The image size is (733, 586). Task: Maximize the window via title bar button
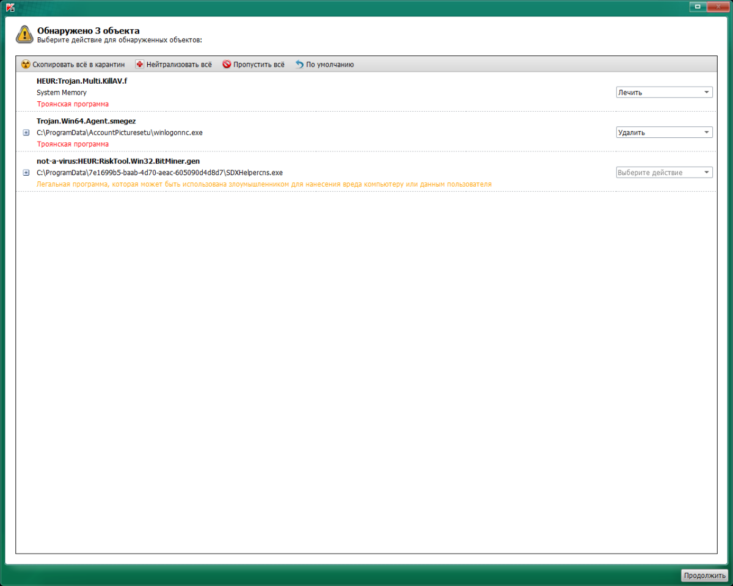click(698, 7)
